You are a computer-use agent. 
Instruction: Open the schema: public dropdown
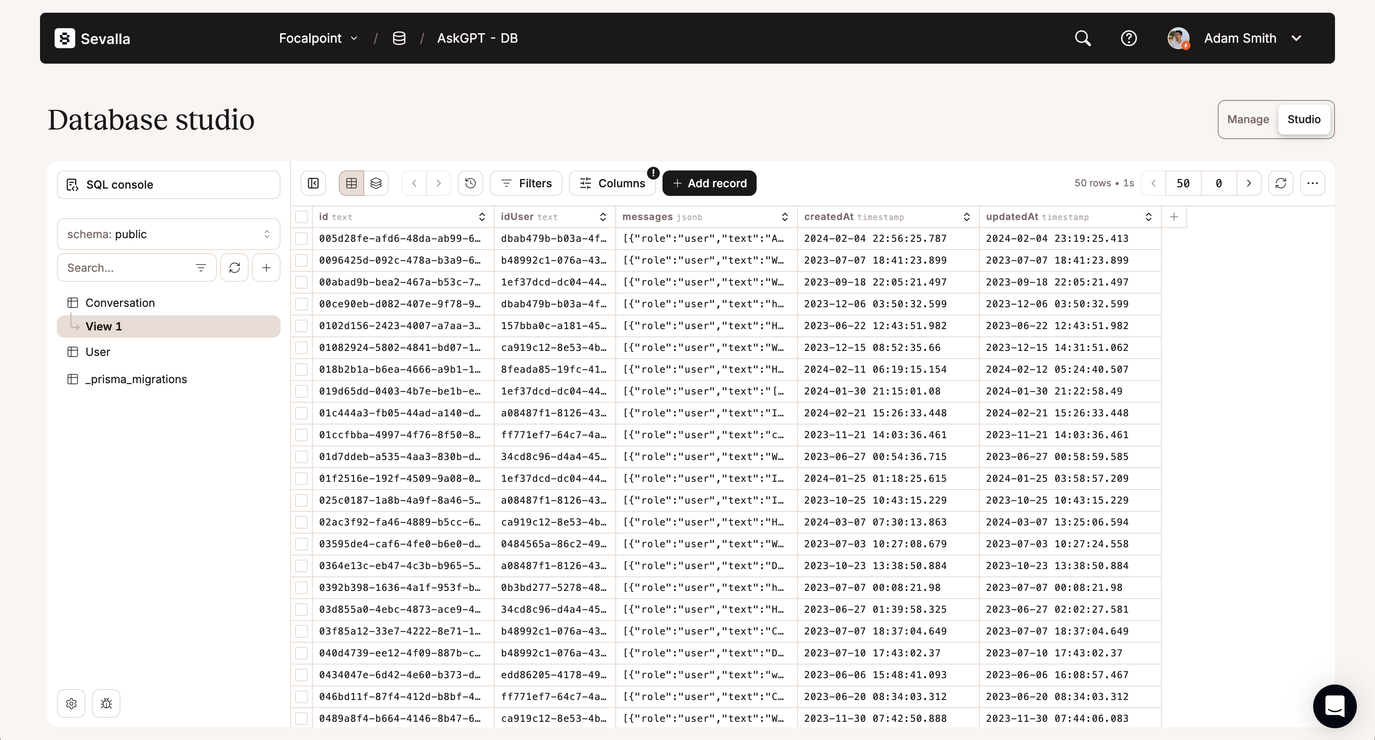168,234
